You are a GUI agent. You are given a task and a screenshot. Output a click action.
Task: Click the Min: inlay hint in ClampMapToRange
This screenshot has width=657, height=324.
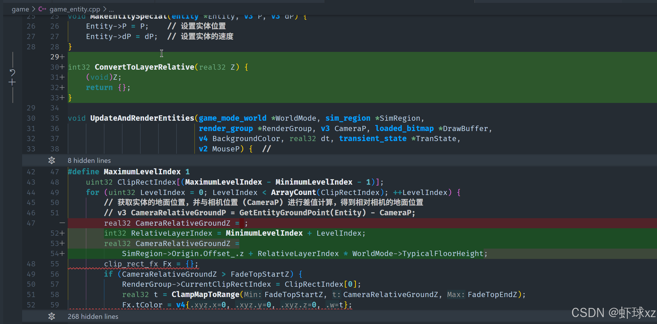pos(253,294)
